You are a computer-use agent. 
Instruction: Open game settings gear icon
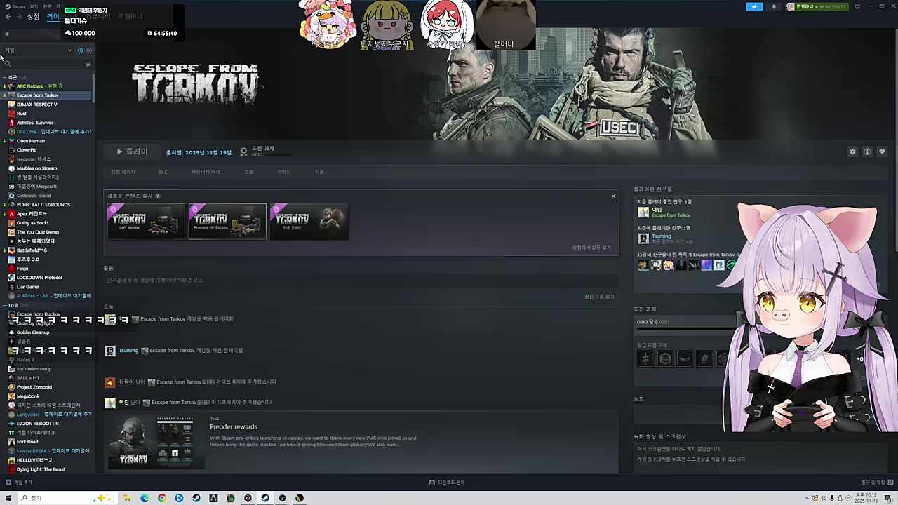[852, 151]
